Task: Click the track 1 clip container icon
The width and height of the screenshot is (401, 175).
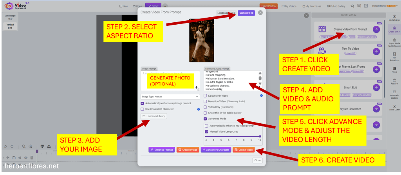Action: coord(14,158)
